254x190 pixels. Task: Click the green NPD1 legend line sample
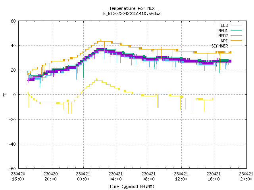pyautogui.click(x=236, y=30)
